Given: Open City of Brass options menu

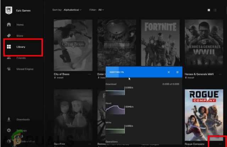Looking at the screenshot, I should point(89,74).
